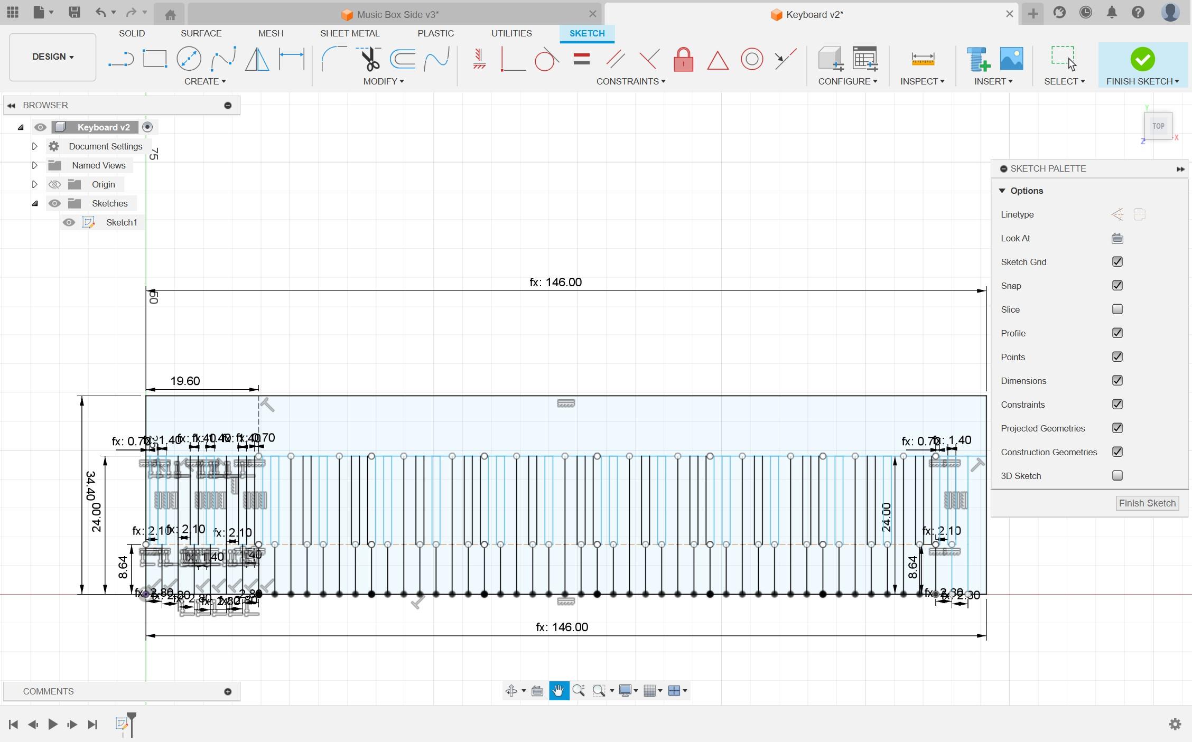Toggle visibility of Sketch1 layer
The height and width of the screenshot is (742, 1192).
click(x=69, y=221)
